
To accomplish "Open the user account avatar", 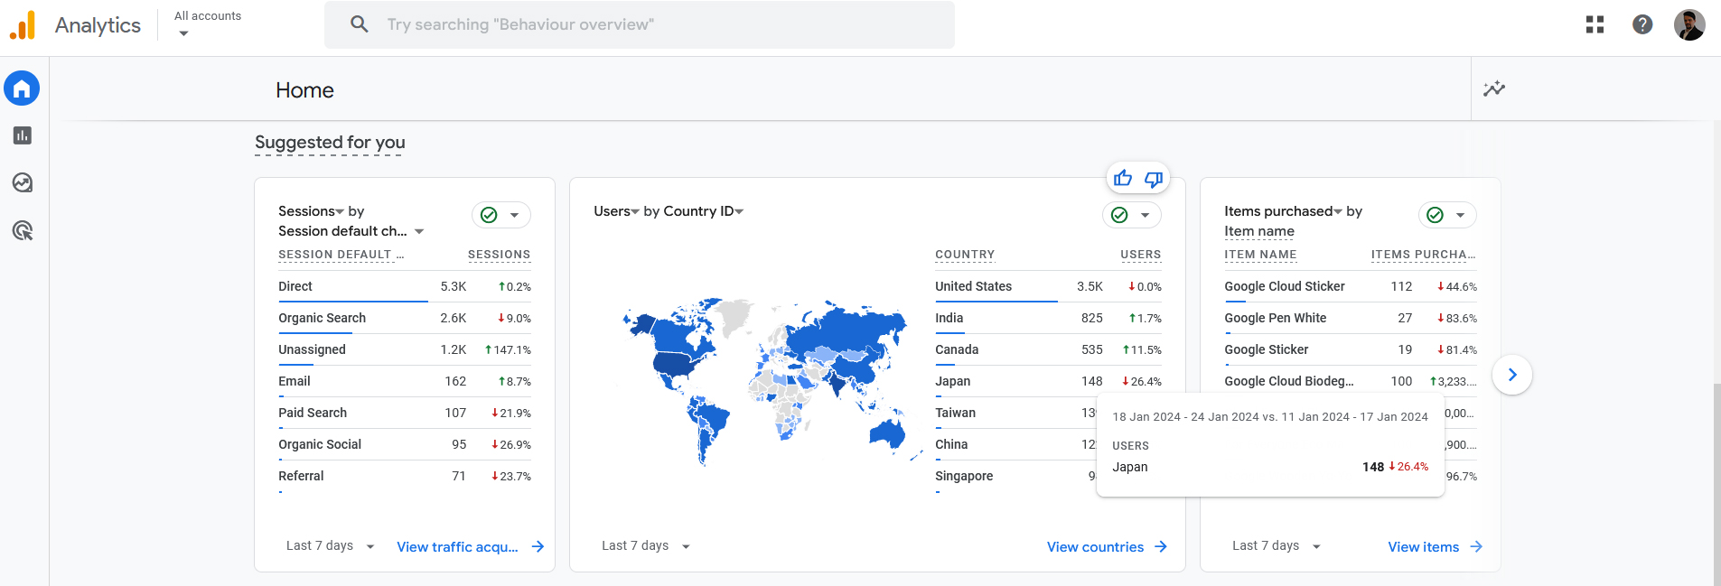I will pyautogui.click(x=1689, y=24).
